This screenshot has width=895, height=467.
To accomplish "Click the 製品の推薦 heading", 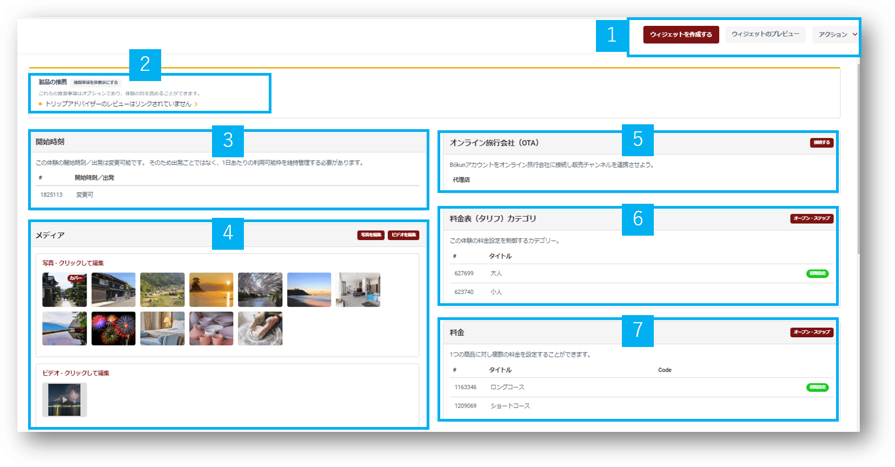I will [53, 82].
